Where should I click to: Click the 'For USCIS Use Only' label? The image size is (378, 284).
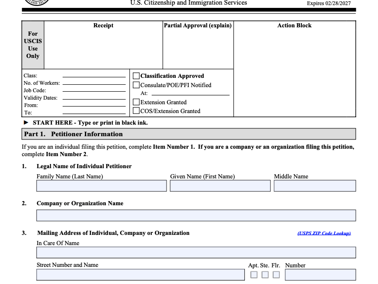(33, 45)
